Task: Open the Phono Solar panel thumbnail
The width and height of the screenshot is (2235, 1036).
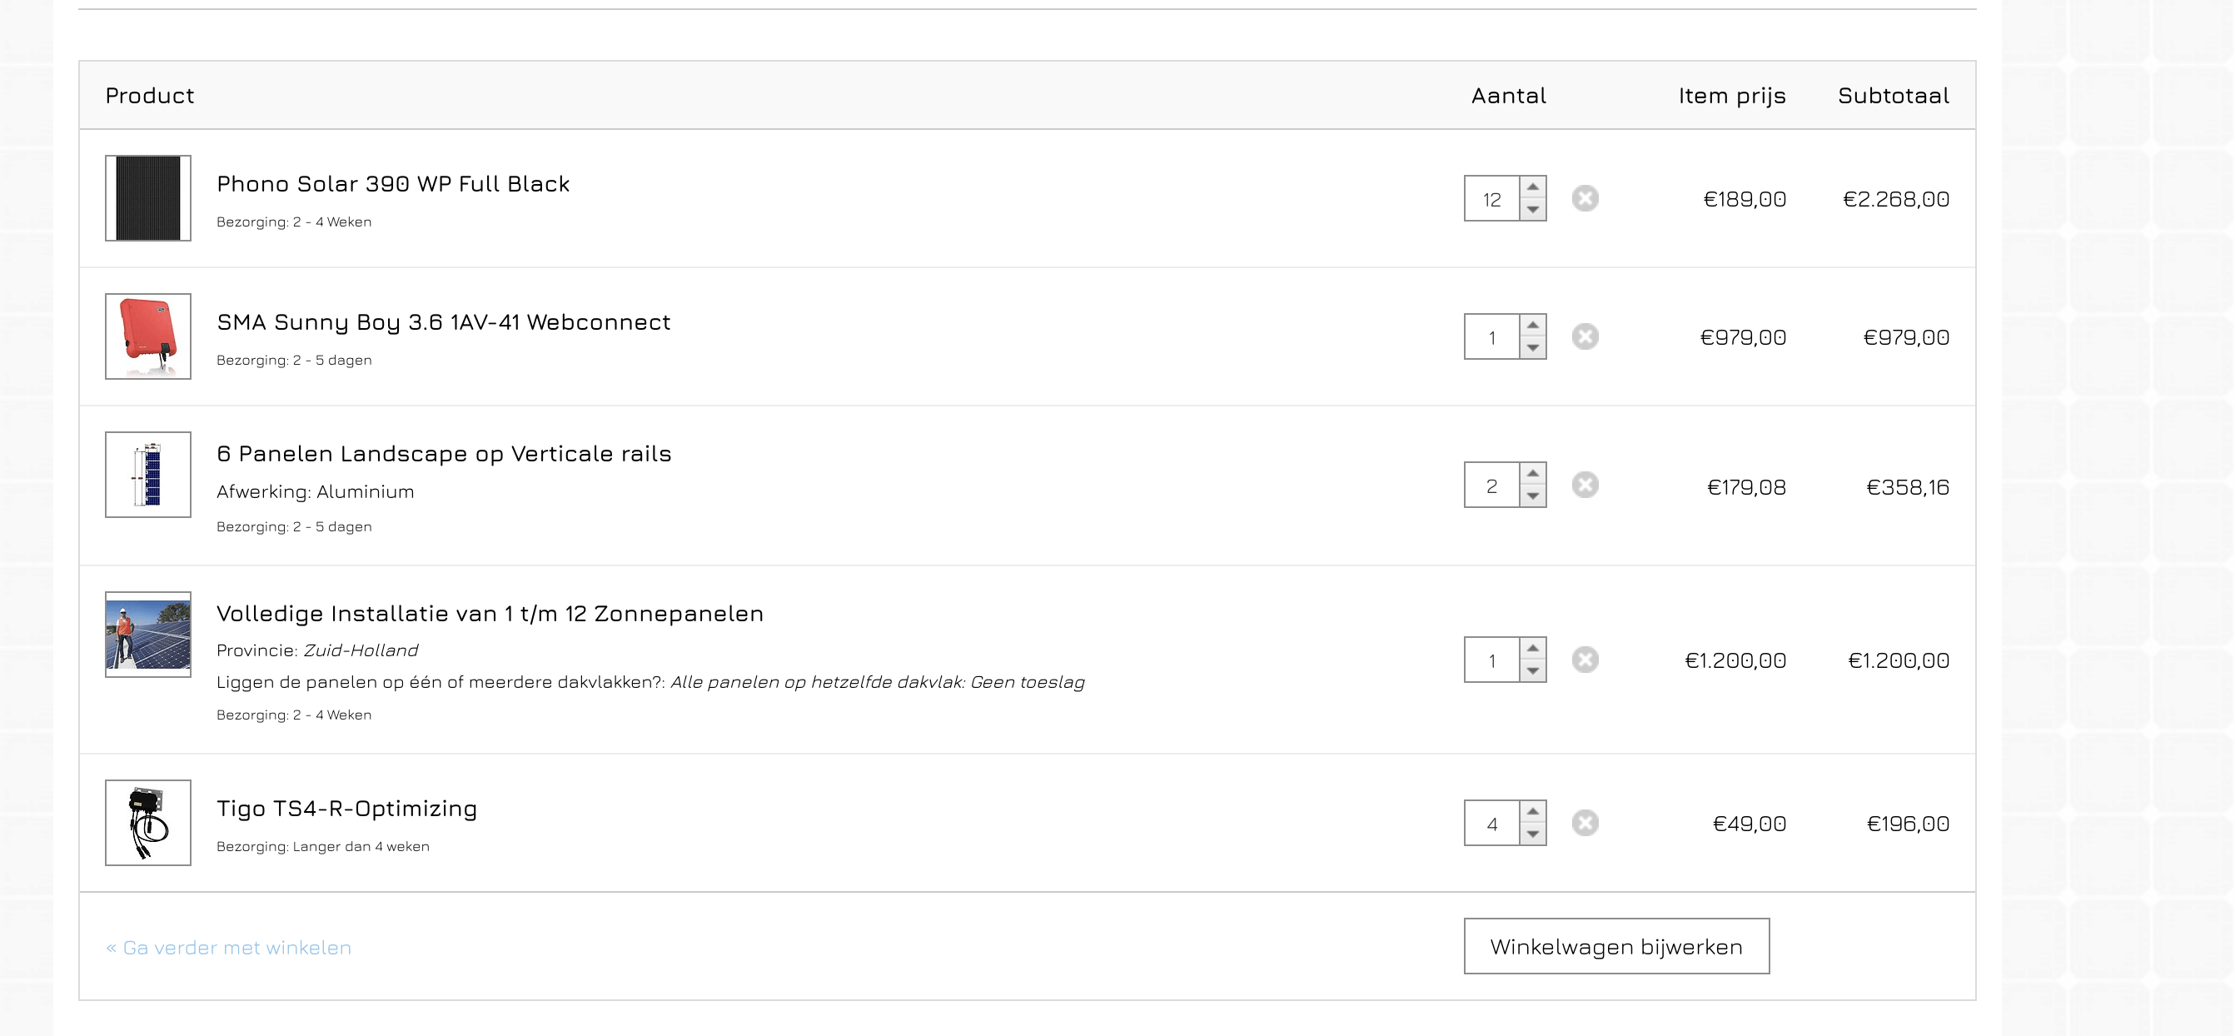Action: click(x=148, y=199)
